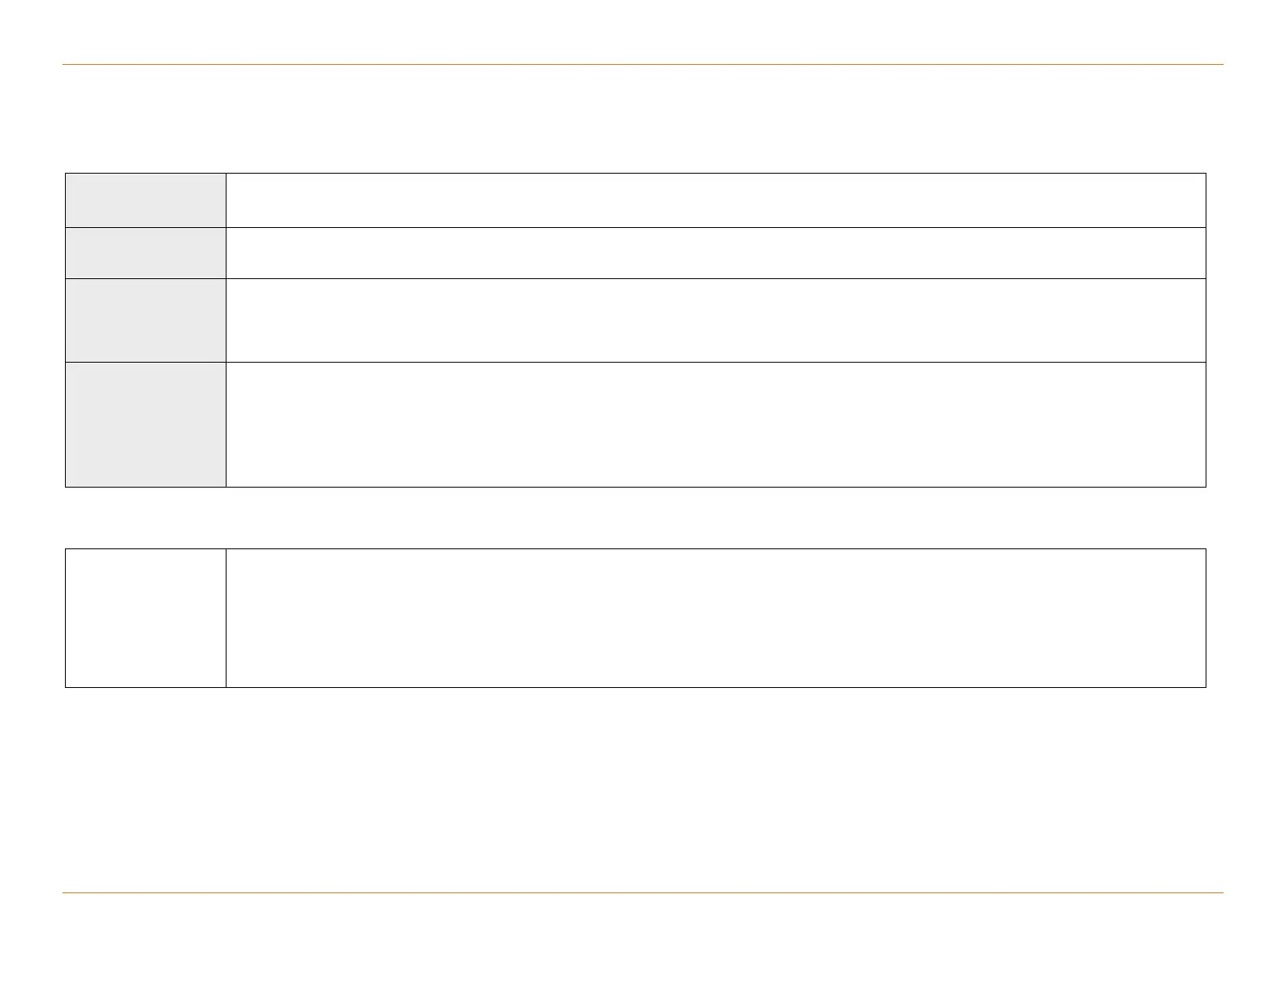
Task: Click the narrow left cell of the bottom table
Action: (145, 618)
